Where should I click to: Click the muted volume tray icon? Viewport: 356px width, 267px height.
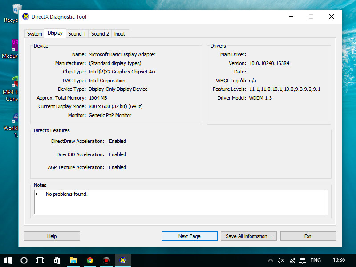pos(281,260)
